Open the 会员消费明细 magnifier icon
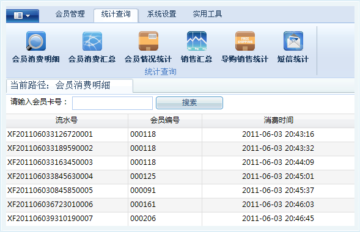The image size is (360, 232). [x=36, y=41]
